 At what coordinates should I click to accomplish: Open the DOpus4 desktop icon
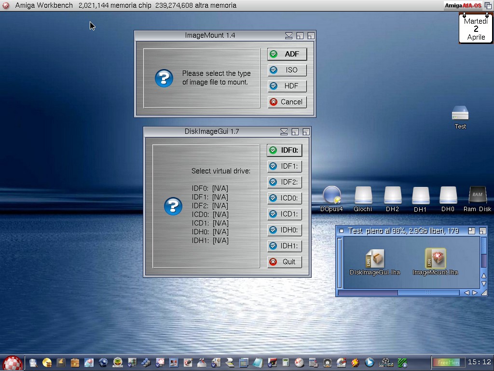[x=331, y=196]
